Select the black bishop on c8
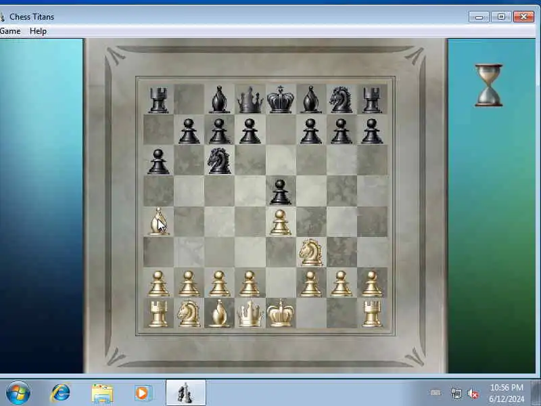This screenshot has width=541, height=406. tap(219, 99)
